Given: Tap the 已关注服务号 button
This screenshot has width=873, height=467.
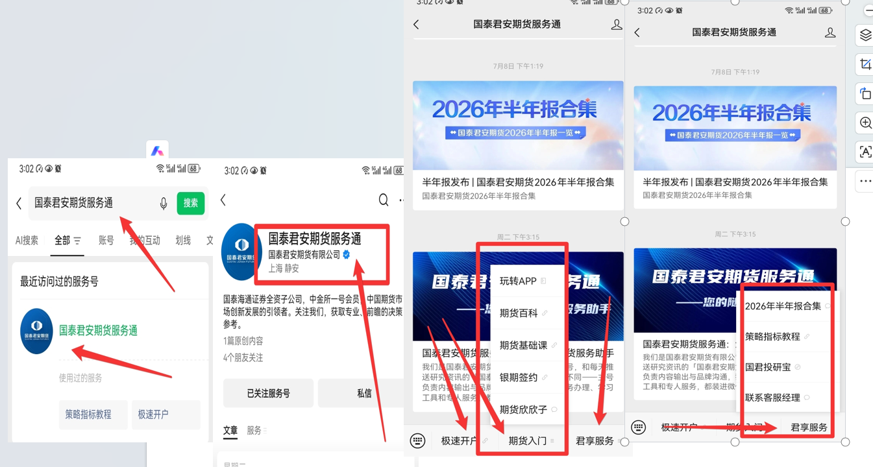Looking at the screenshot, I should (268, 393).
